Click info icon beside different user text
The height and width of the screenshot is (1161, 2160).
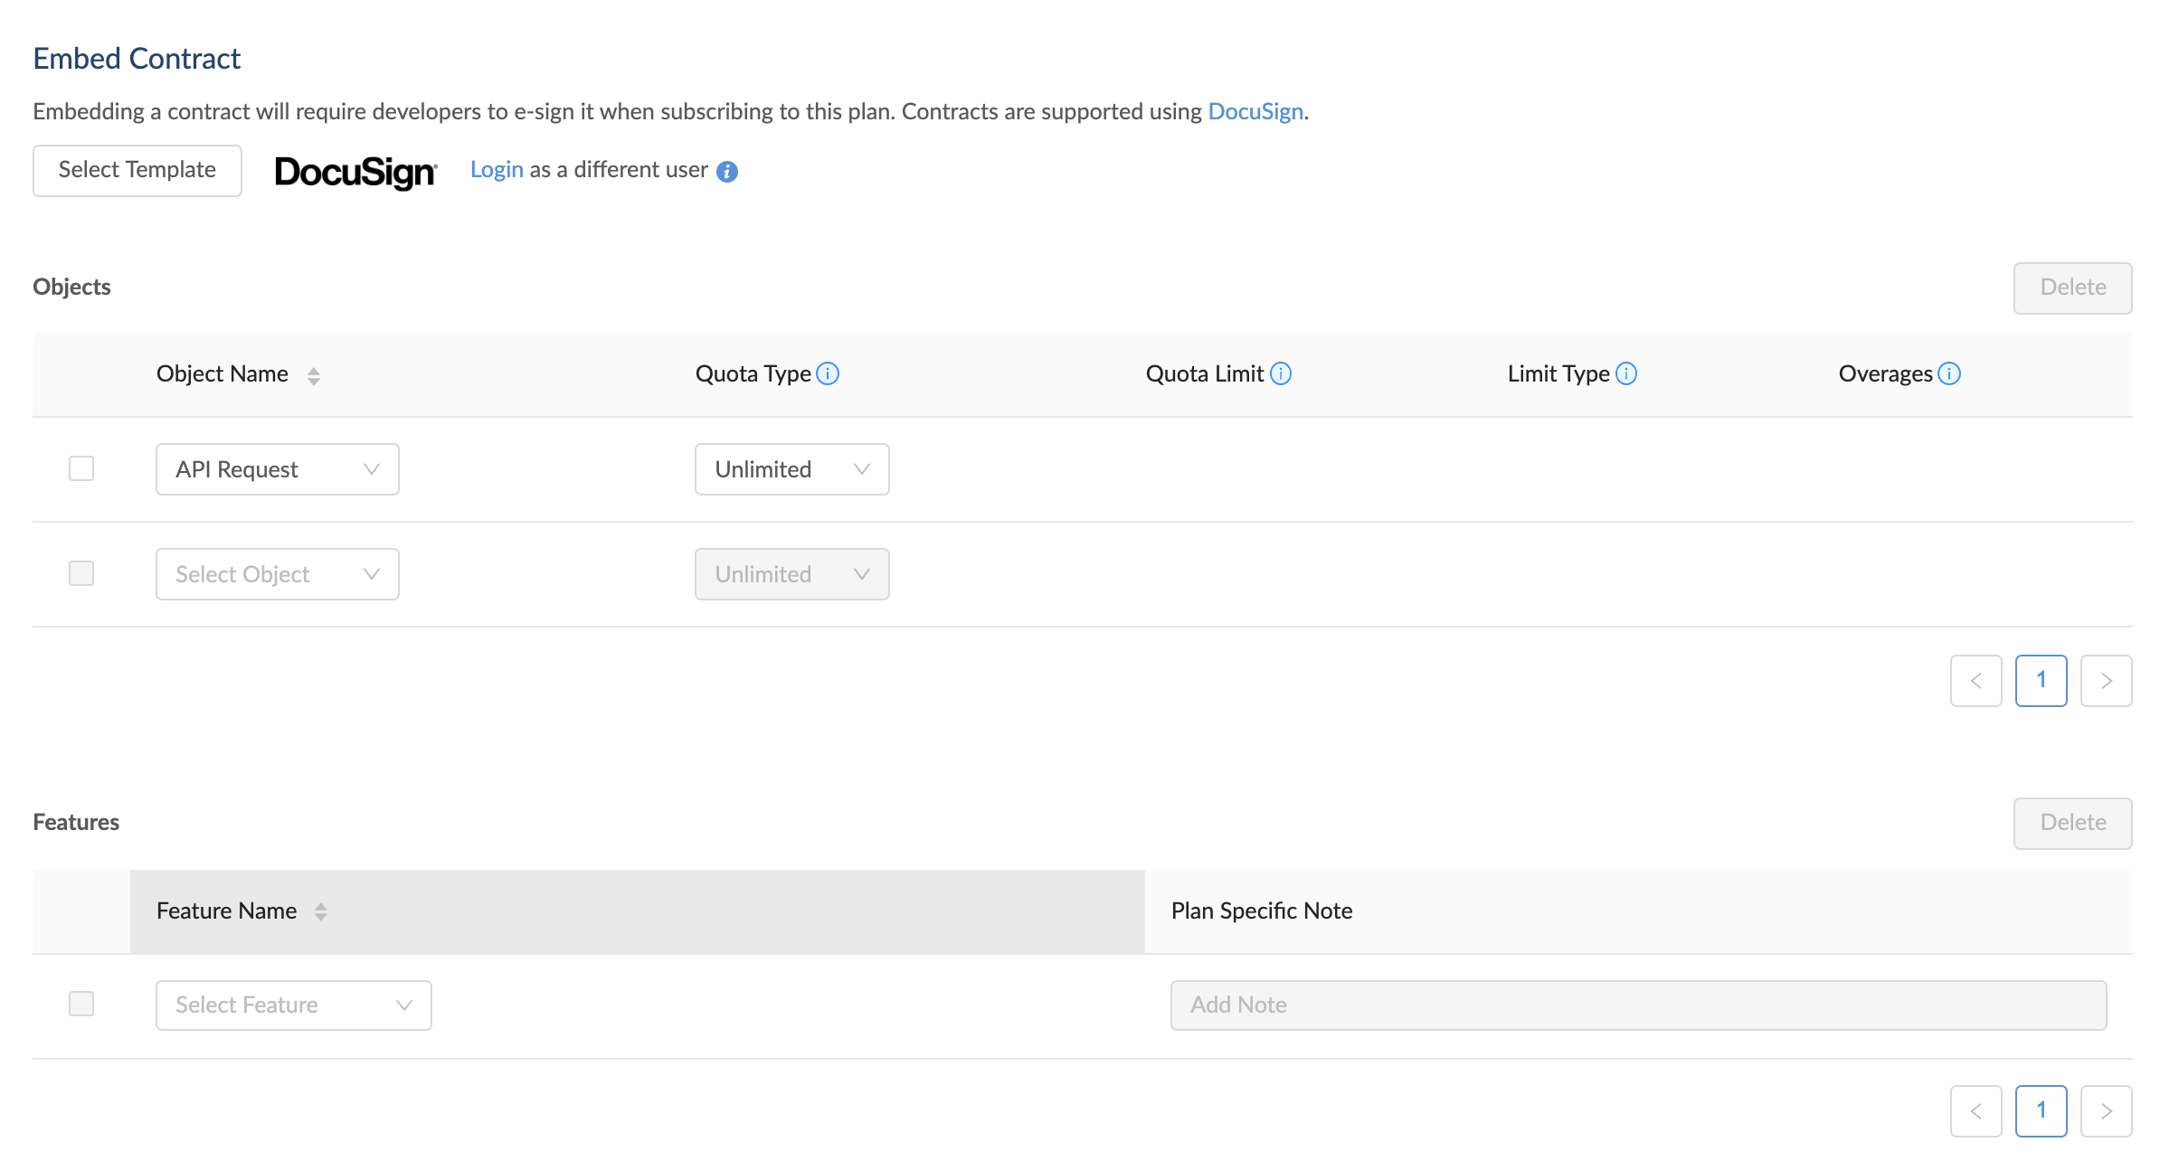coord(727,171)
